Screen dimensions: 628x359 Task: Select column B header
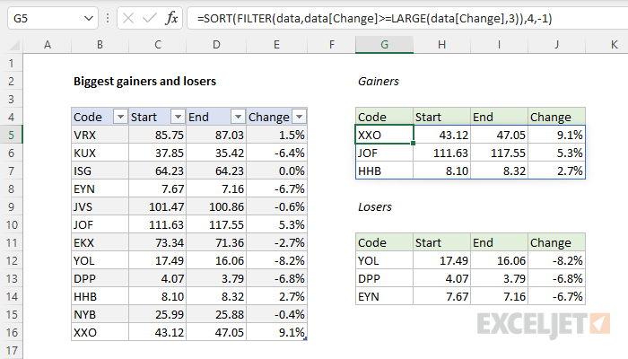pos(100,45)
